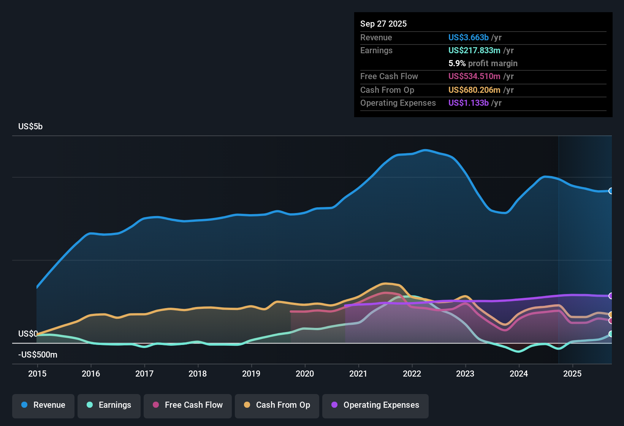Click the blue Revenue legend dot
Screen dimensions: 624x426
click(x=24, y=405)
